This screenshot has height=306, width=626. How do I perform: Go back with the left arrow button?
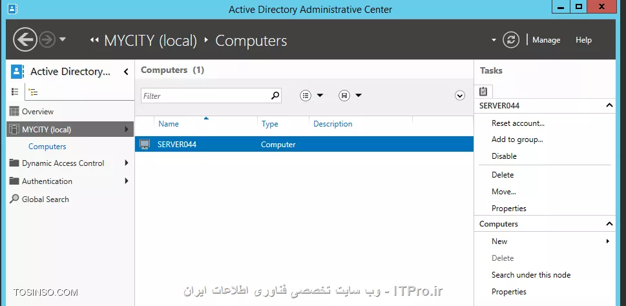tap(25, 39)
